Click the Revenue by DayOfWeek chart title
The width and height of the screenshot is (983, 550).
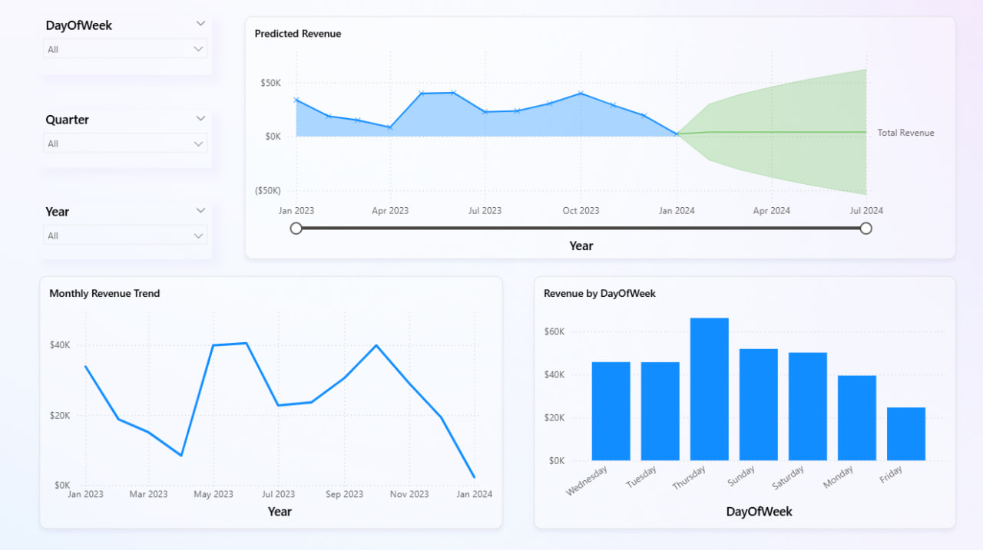[x=599, y=293]
